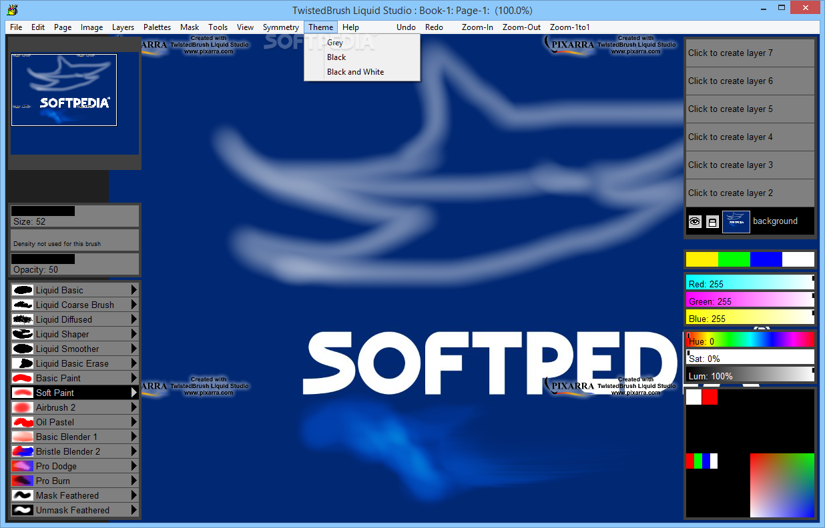Click the density info box
This screenshot has width=825, height=528.
pos(75,240)
